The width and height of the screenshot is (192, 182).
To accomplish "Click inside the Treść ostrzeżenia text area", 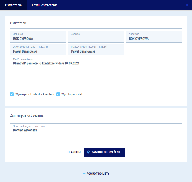I will 96,74.
